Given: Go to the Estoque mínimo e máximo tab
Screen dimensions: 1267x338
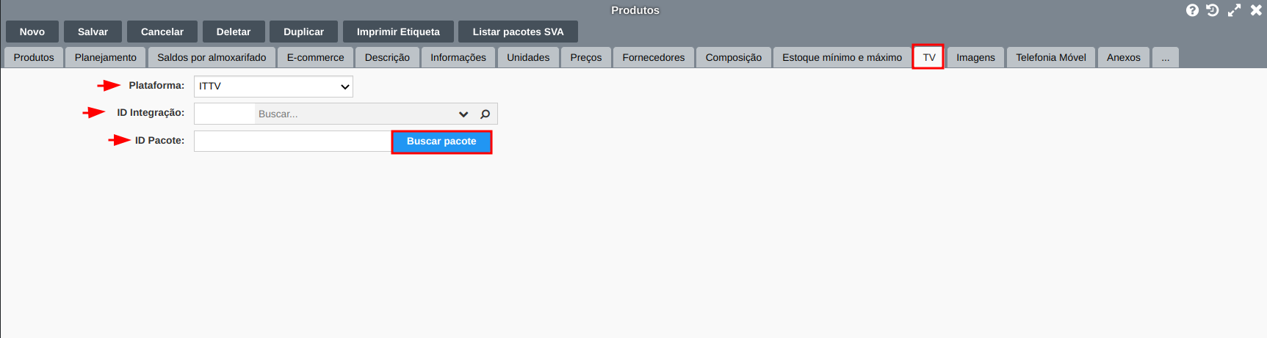Looking at the screenshot, I should click(842, 58).
